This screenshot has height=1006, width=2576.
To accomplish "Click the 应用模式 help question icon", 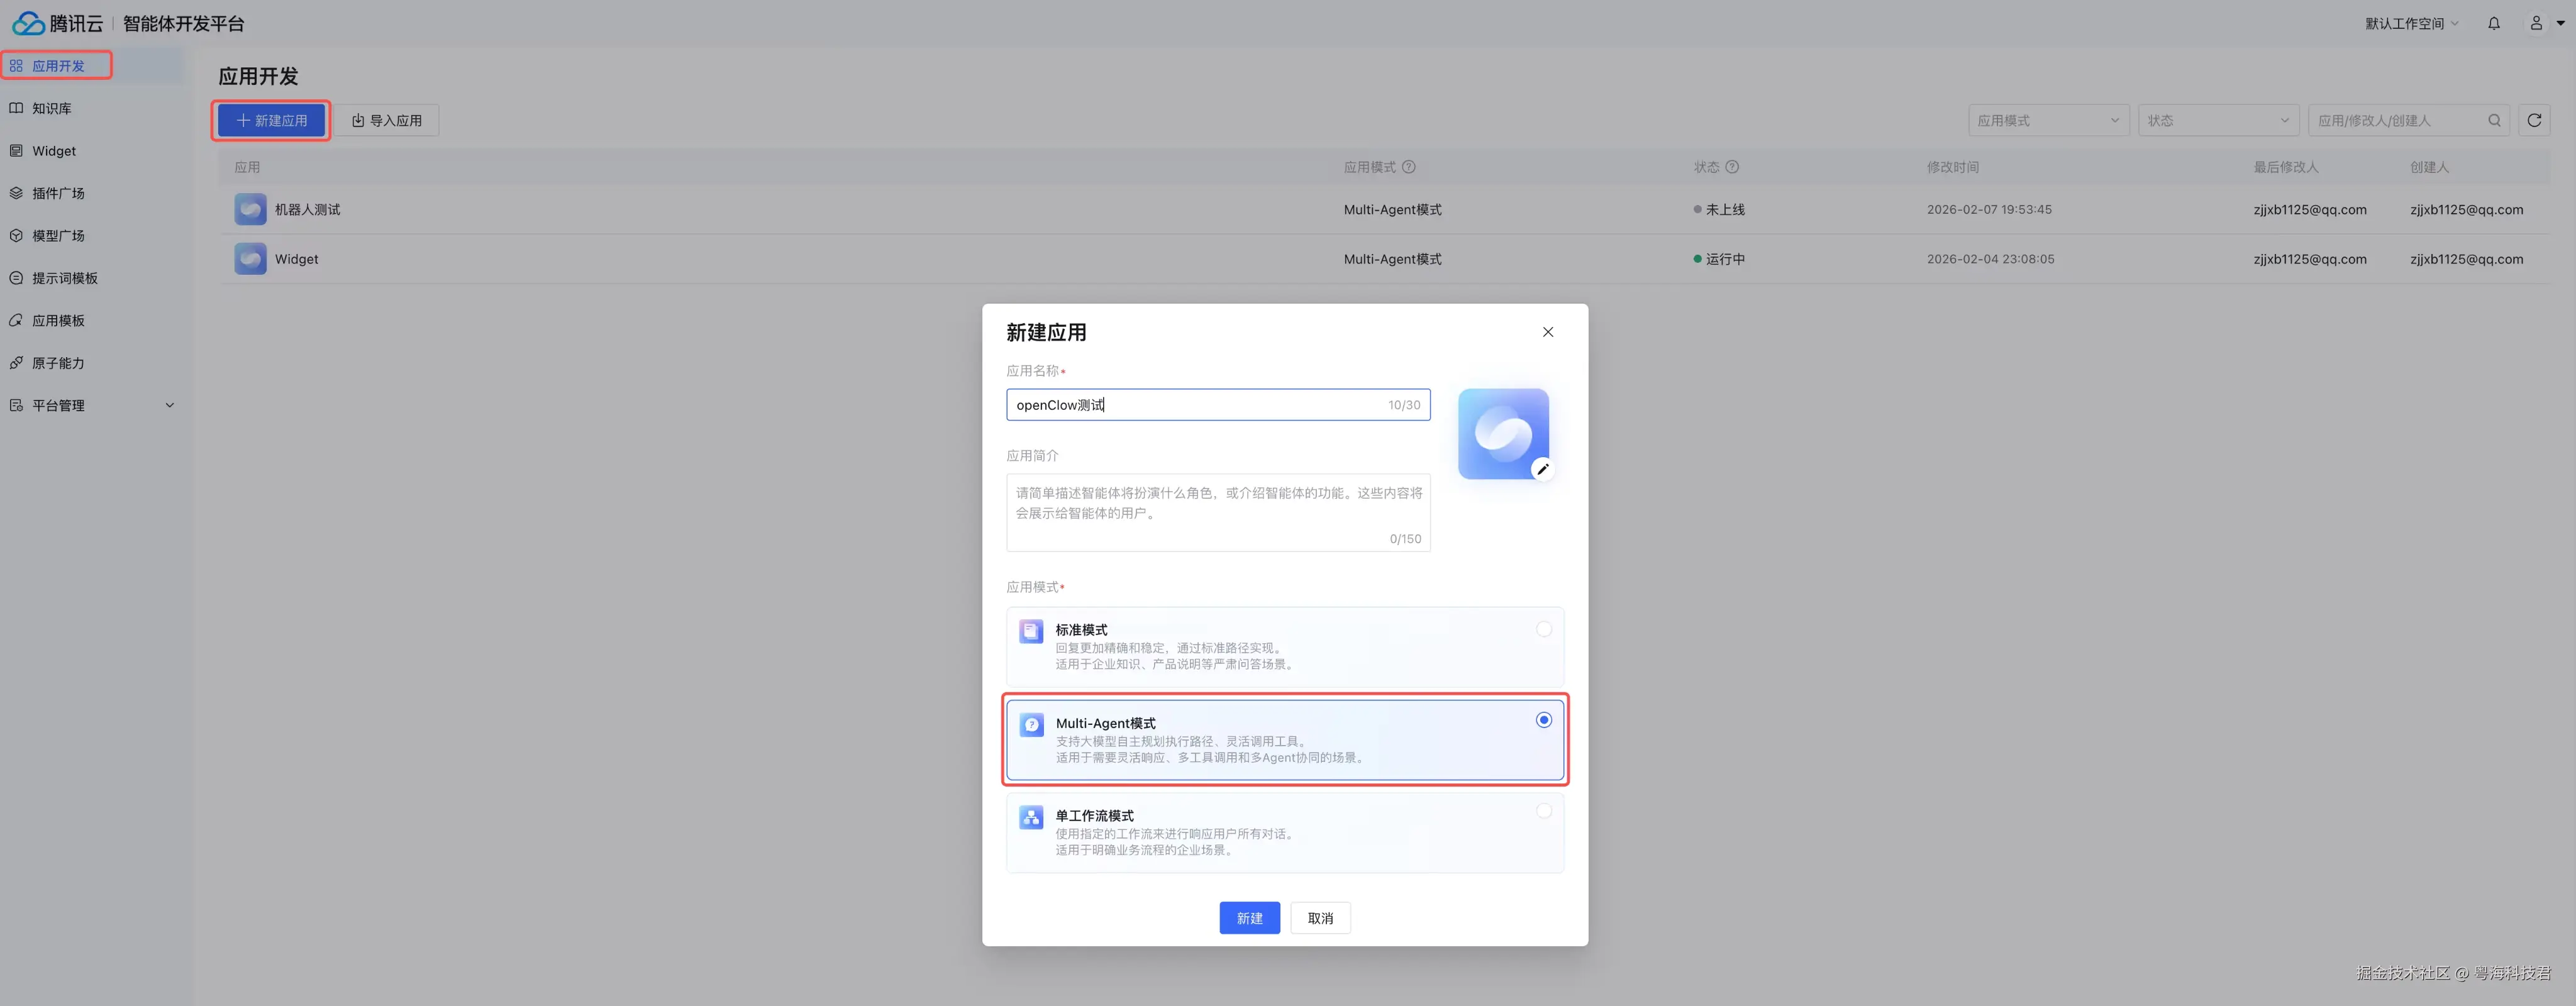I will coord(1409,167).
